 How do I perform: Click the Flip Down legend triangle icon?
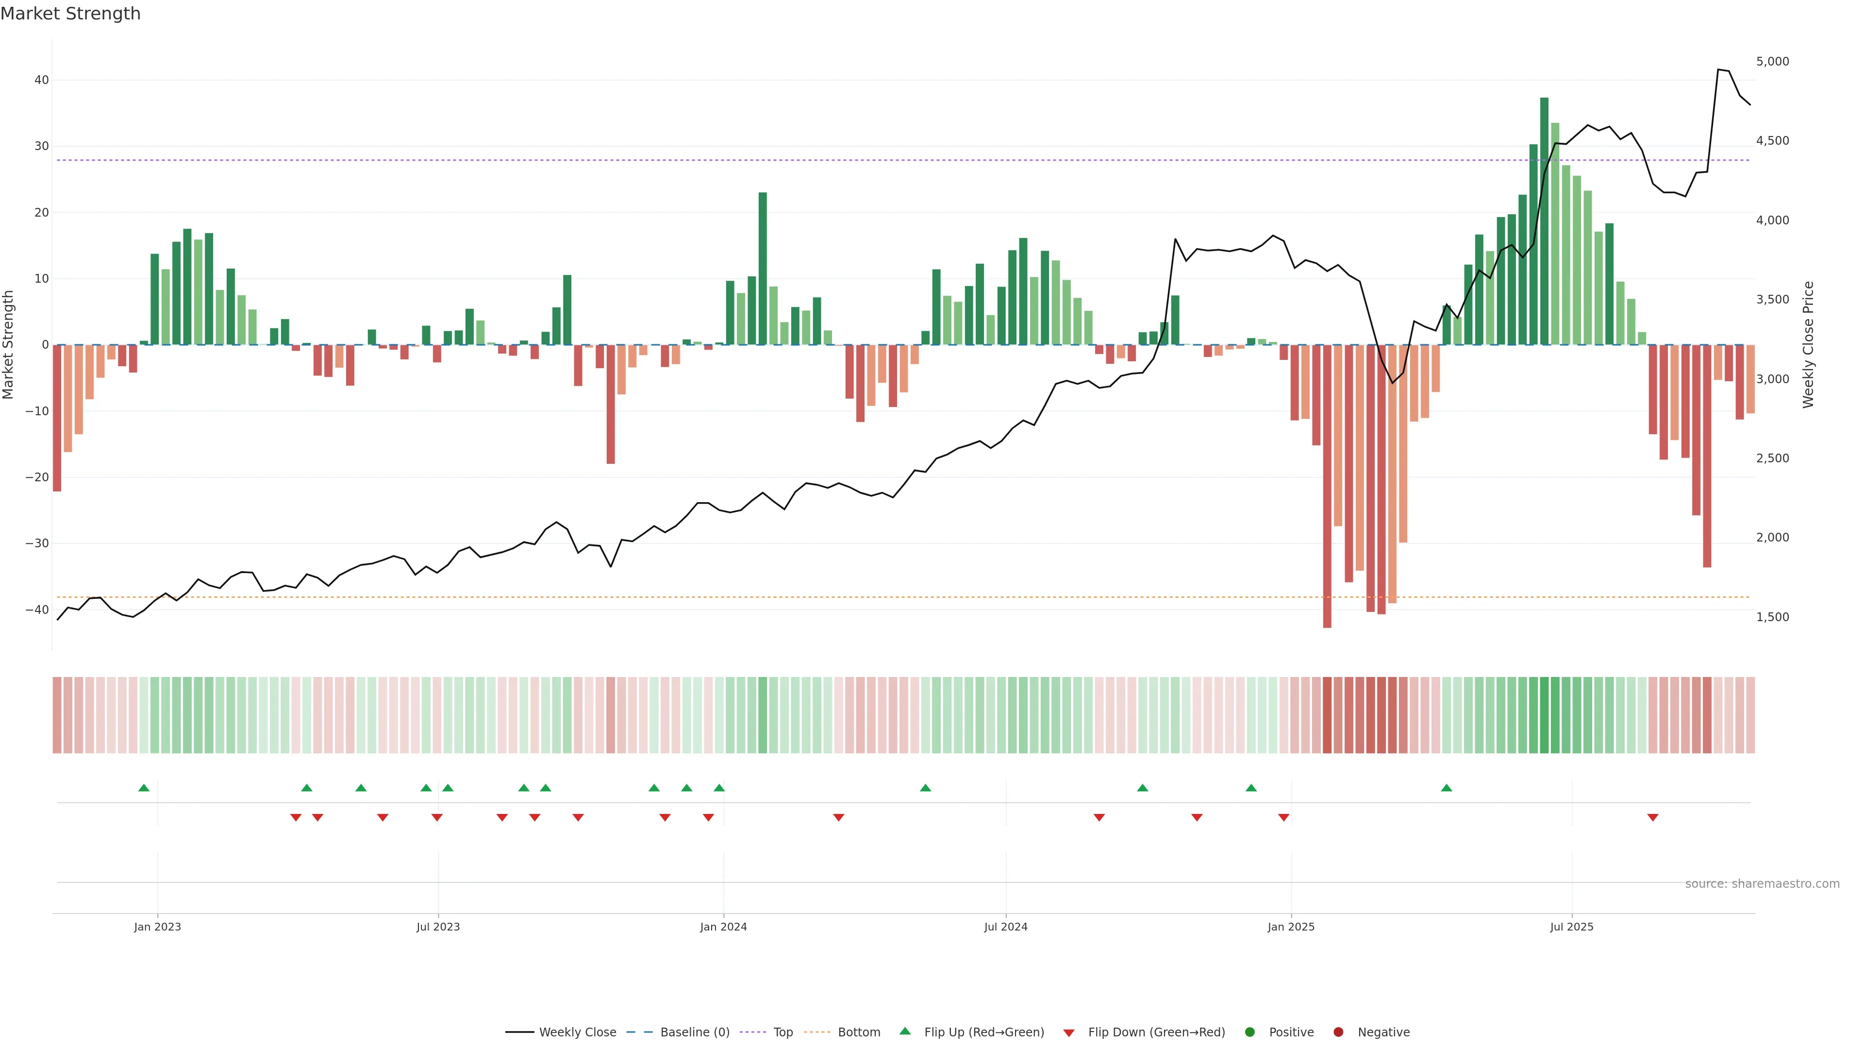coord(1069,1033)
